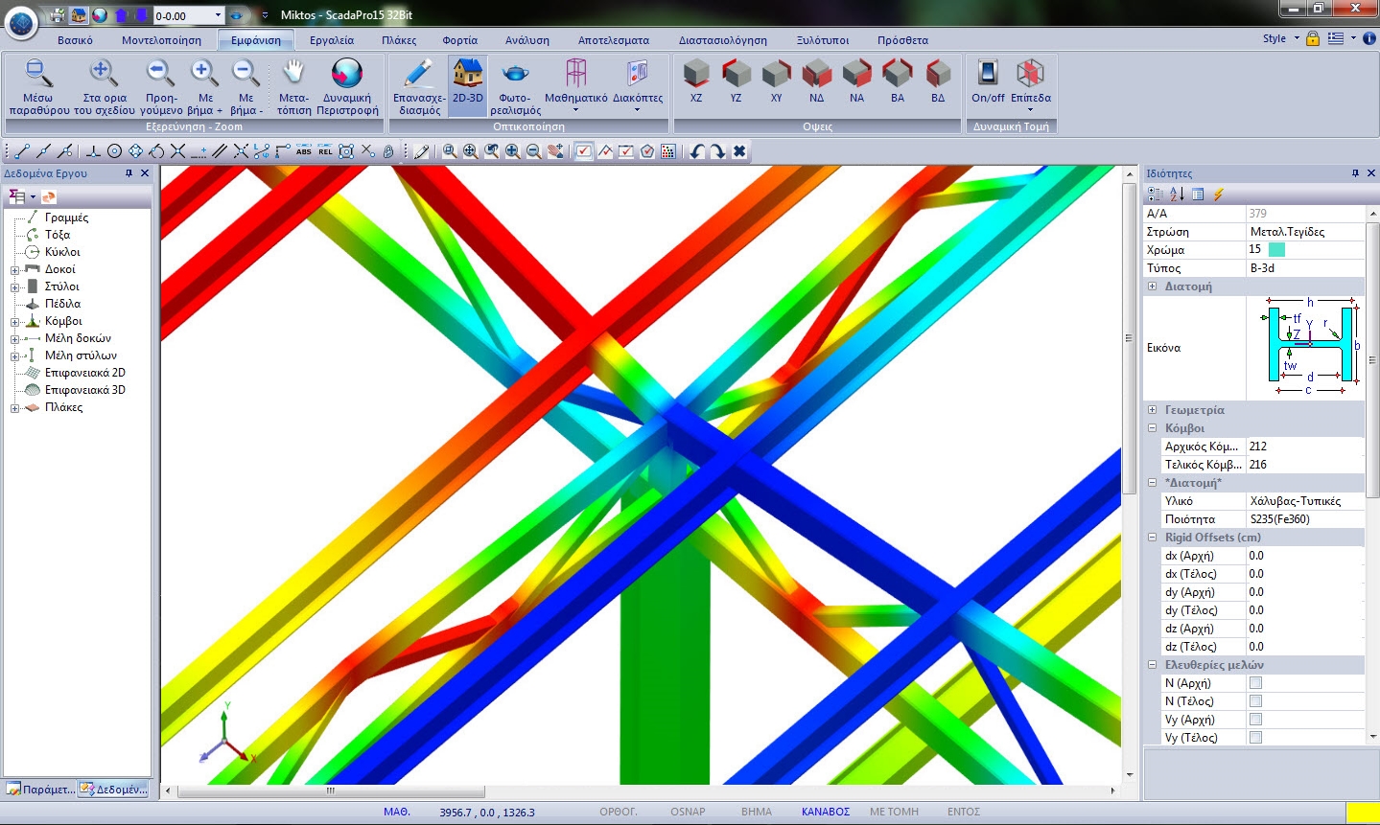The image size is (1380, 825).
Task: Toggle ΒΗΜΑ step in status bar
Action: [757, 812]
